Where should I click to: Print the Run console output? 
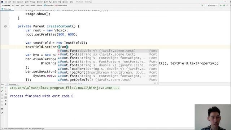coord(6,101)
